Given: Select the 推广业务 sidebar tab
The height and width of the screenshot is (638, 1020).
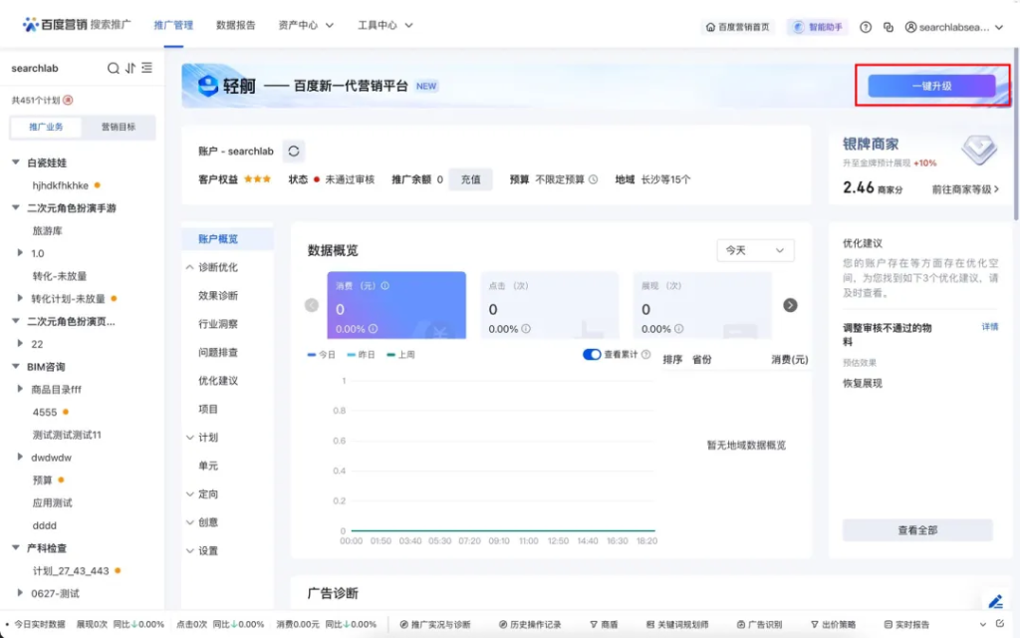Looking at the screenshot, I should [x=46, y=127].
